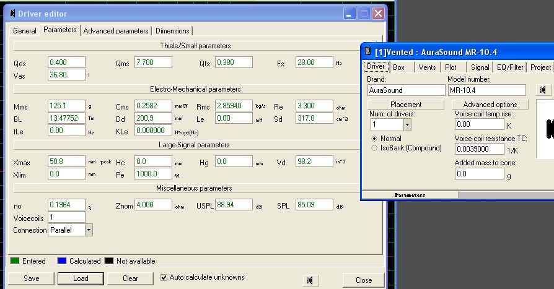Click Vas value field 36.80
This screenshot has width=554, height=289.
(x=66, y=75)
